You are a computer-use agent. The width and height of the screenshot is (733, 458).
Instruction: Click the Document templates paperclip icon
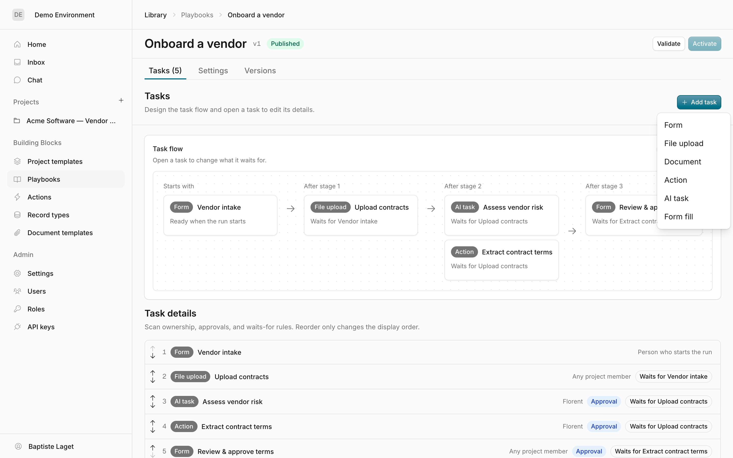click(17, 233)
